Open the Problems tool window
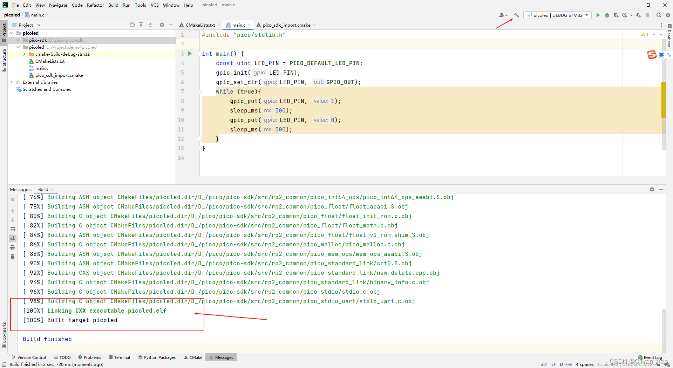 point(90,357)
